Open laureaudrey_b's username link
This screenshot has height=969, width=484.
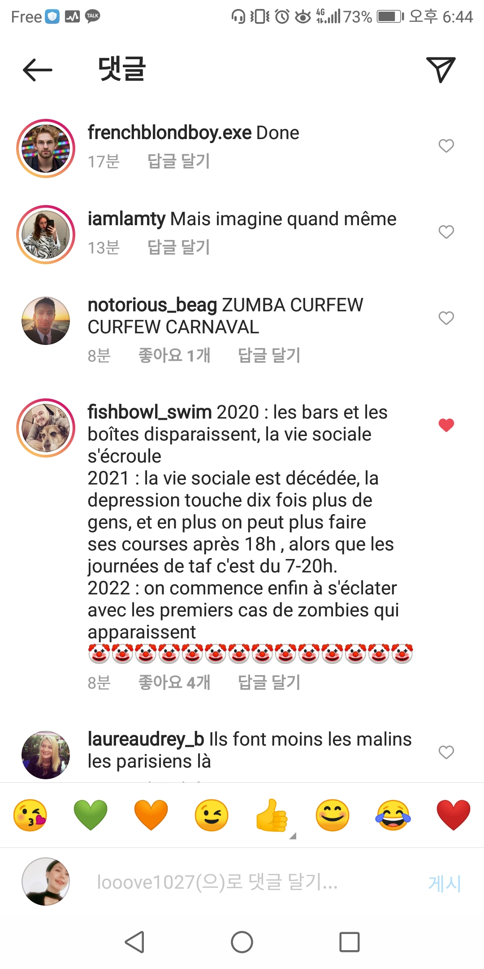tap(146, 739)
